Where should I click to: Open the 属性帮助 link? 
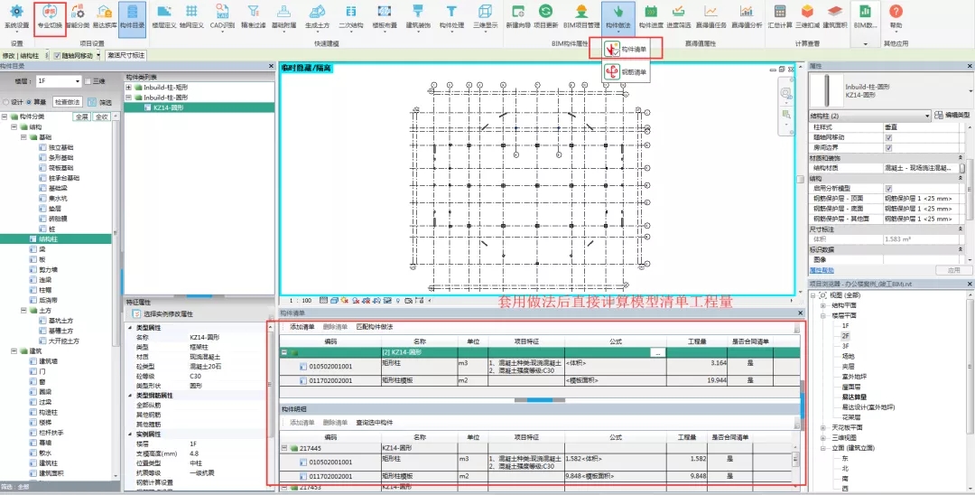[822, 270]
